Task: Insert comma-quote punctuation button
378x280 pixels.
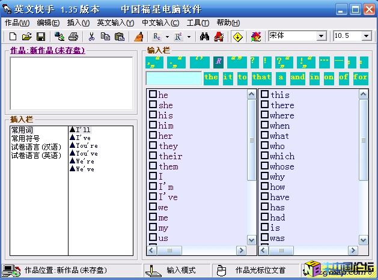Action: [154, 62]
